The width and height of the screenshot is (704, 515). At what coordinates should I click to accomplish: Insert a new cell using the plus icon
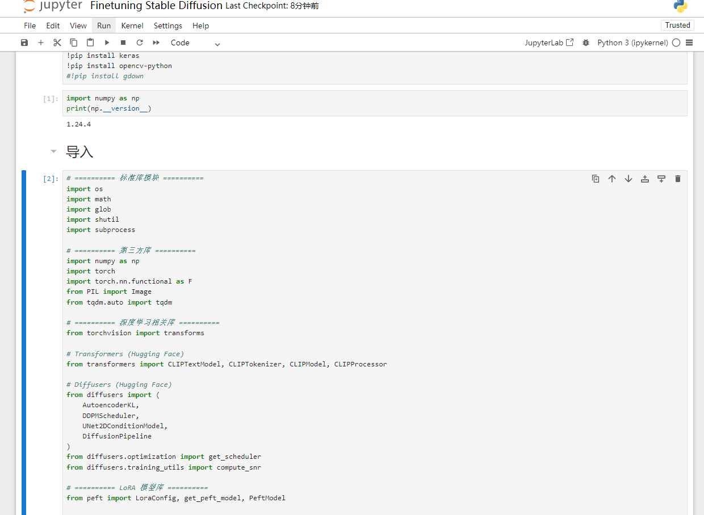(x=41, y=43)
